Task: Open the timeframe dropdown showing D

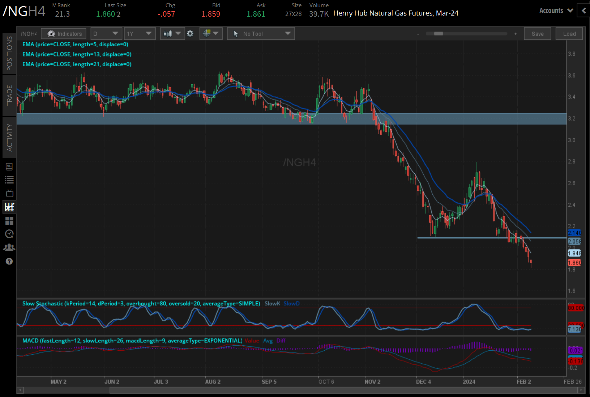Action: click(x=106, y=33)
